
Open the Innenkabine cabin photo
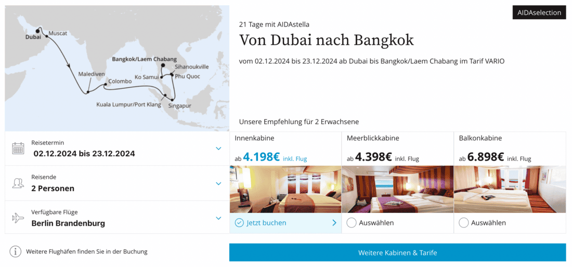285,189
